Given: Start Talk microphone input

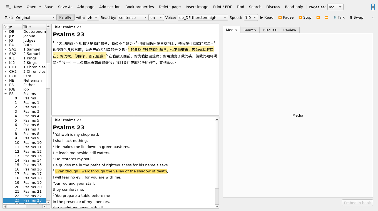Looking at the screenshot, I should [339, 17].
